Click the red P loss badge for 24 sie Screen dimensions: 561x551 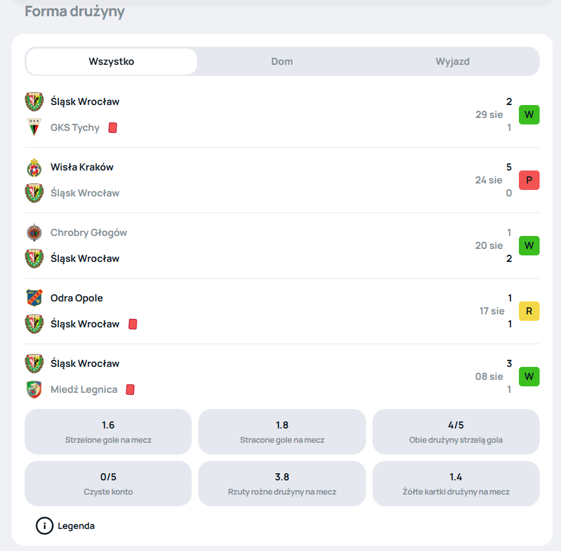(529, 180)
